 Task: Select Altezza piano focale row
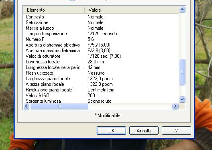pos(101,84)
